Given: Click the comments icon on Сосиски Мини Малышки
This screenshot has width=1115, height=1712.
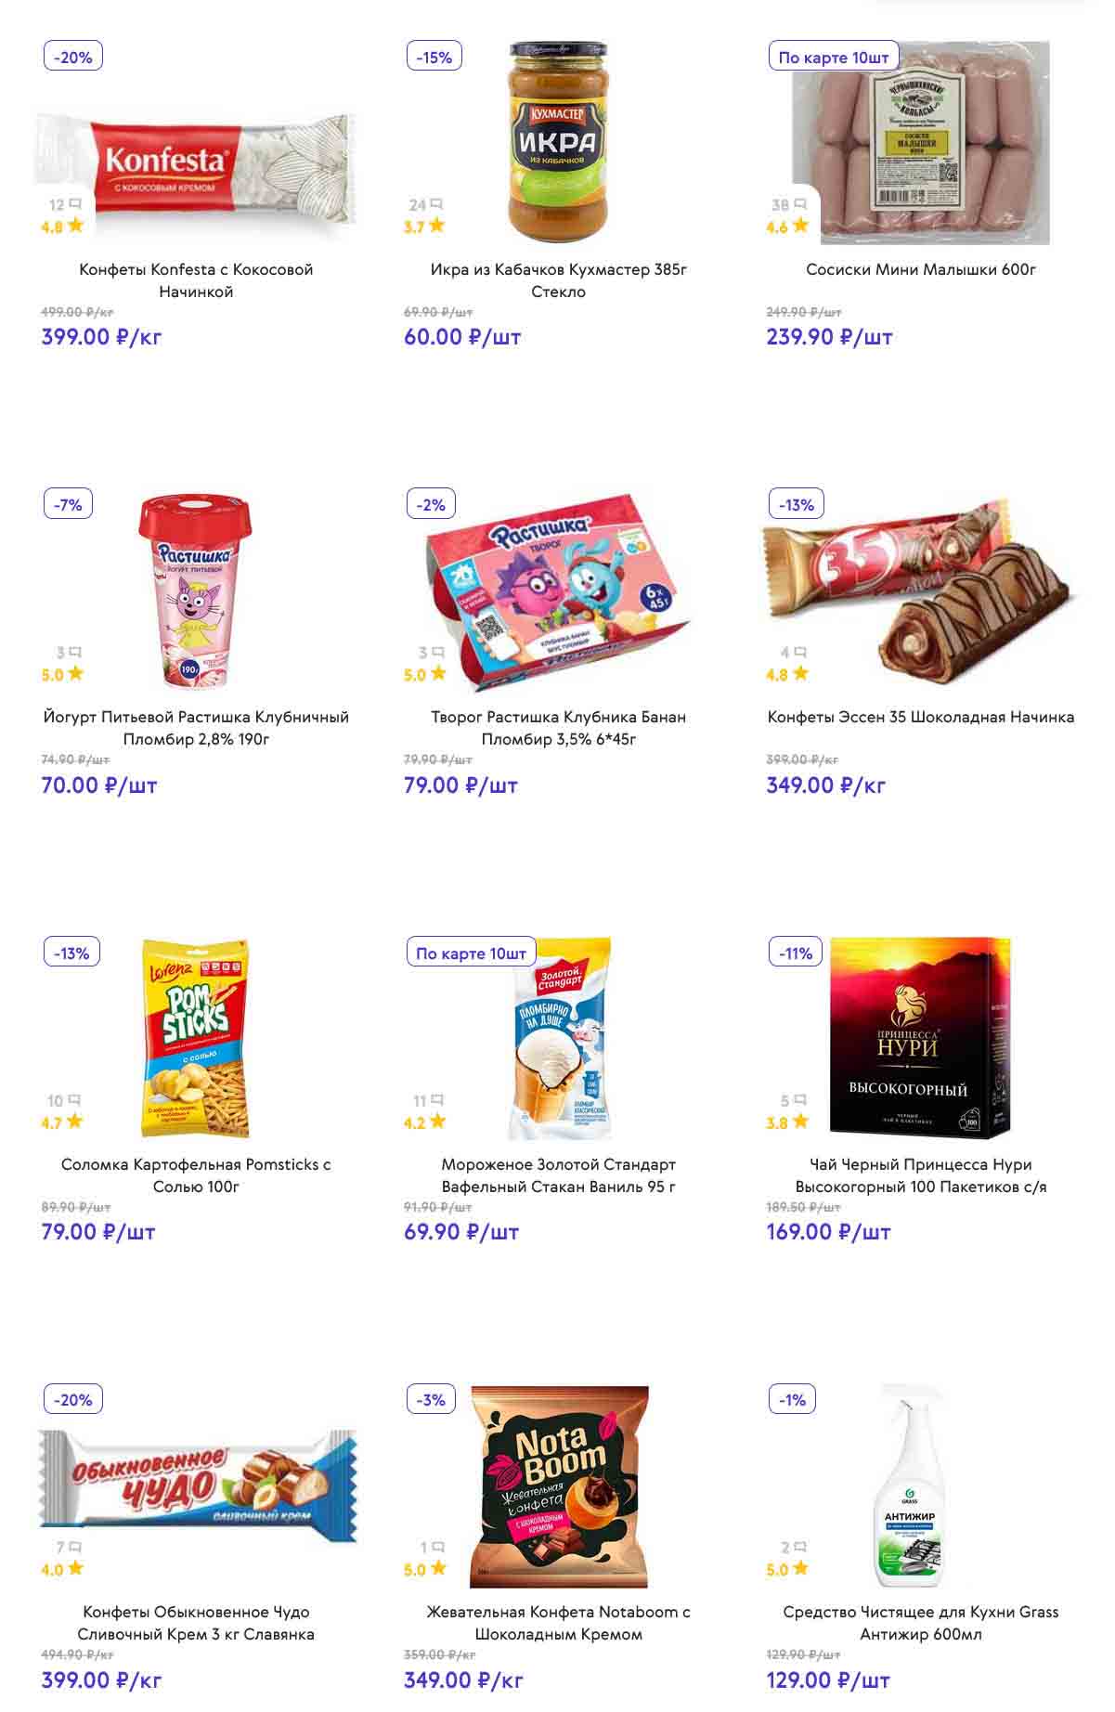Looking at the screenshot, I should point(800,204).
